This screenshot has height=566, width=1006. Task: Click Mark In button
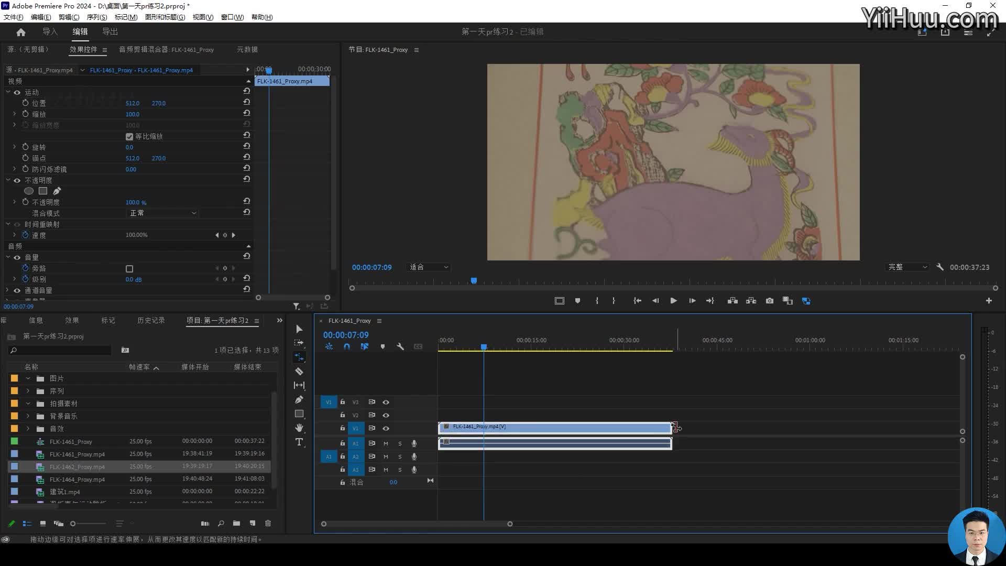(x=597, y=301)
